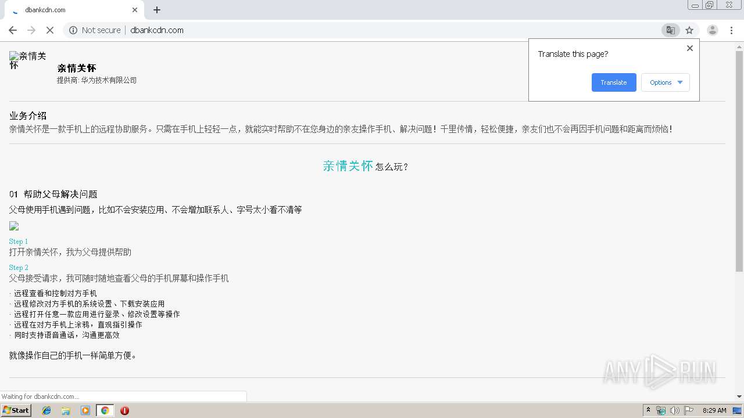
Task: Click the volume speaker tray icon
Action: click(675, 410)
